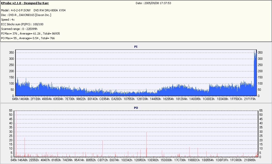Click the 7E730h axis label
This screenshot has width=272, height=164.
click(70, 99)
